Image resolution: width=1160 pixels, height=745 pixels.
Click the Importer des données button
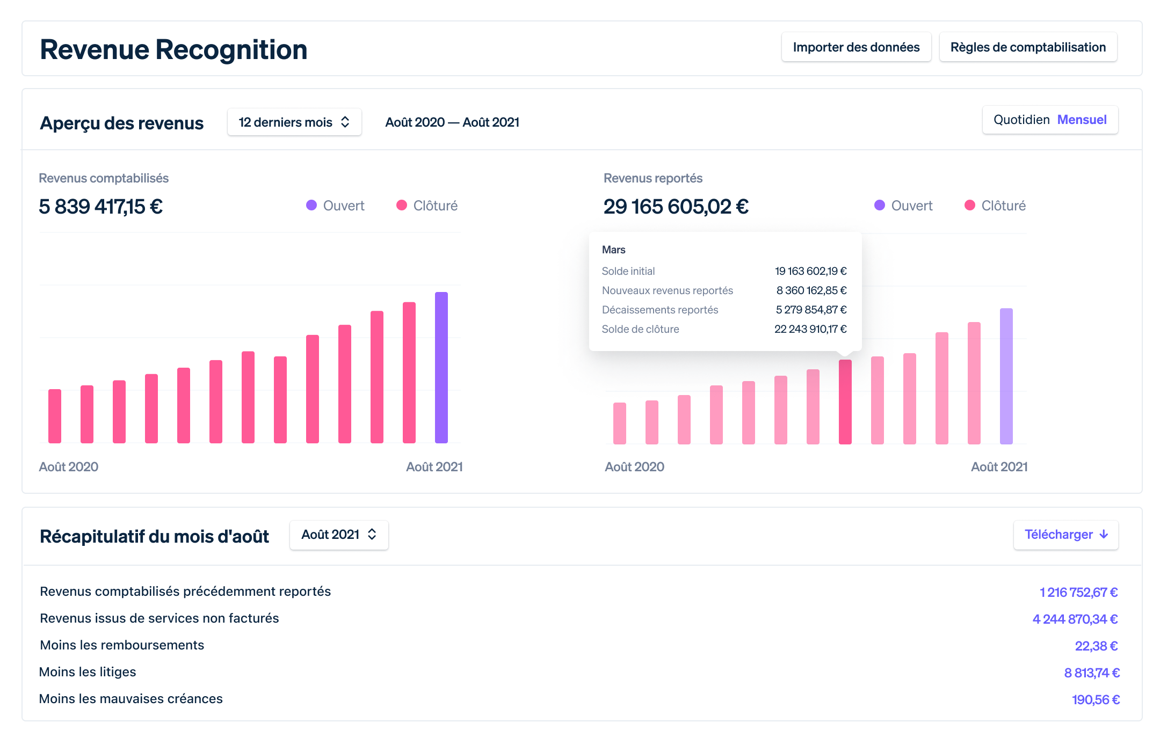click(x=856, y=47)
